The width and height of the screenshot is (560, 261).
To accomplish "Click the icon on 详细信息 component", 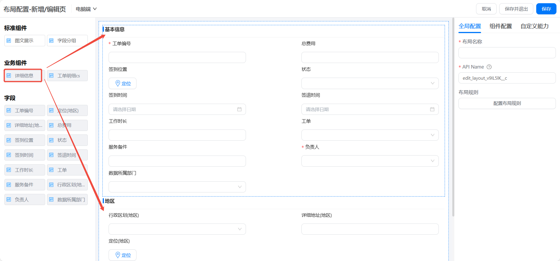I will point(9,76).
